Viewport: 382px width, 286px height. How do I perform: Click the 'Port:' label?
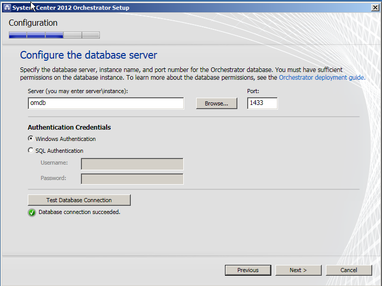click(x=253, y=91)
